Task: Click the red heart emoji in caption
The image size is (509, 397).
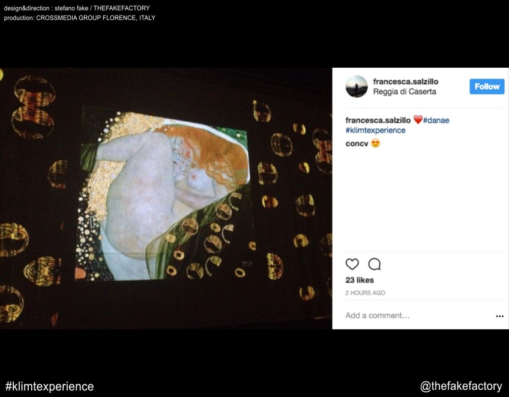Action: 418,120
